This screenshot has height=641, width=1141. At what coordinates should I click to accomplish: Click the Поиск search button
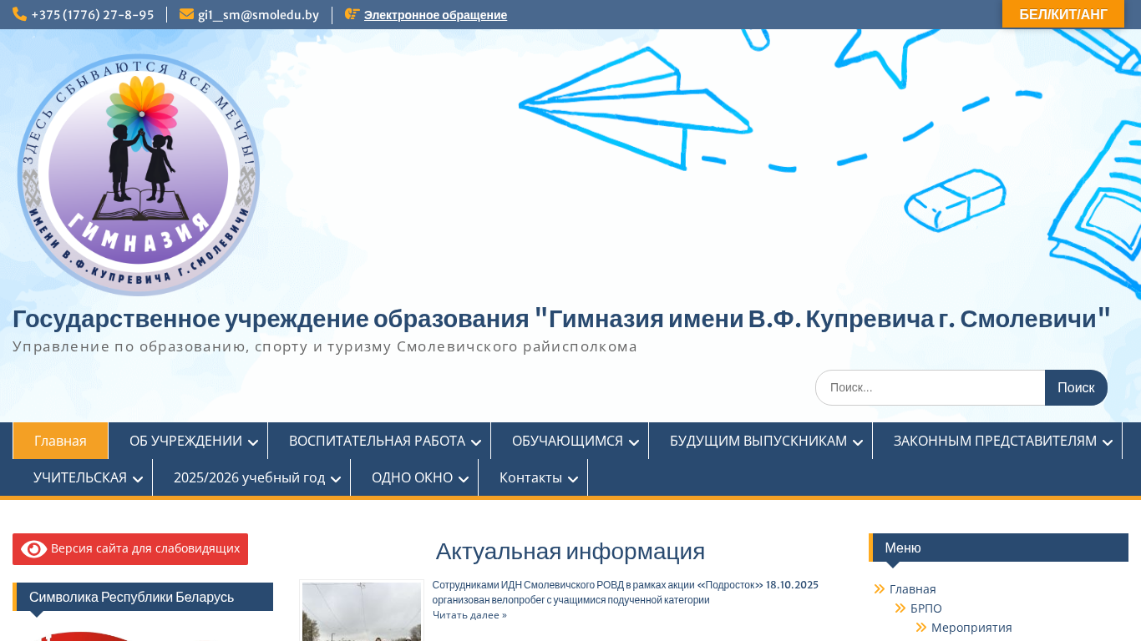coord(1076,387)
